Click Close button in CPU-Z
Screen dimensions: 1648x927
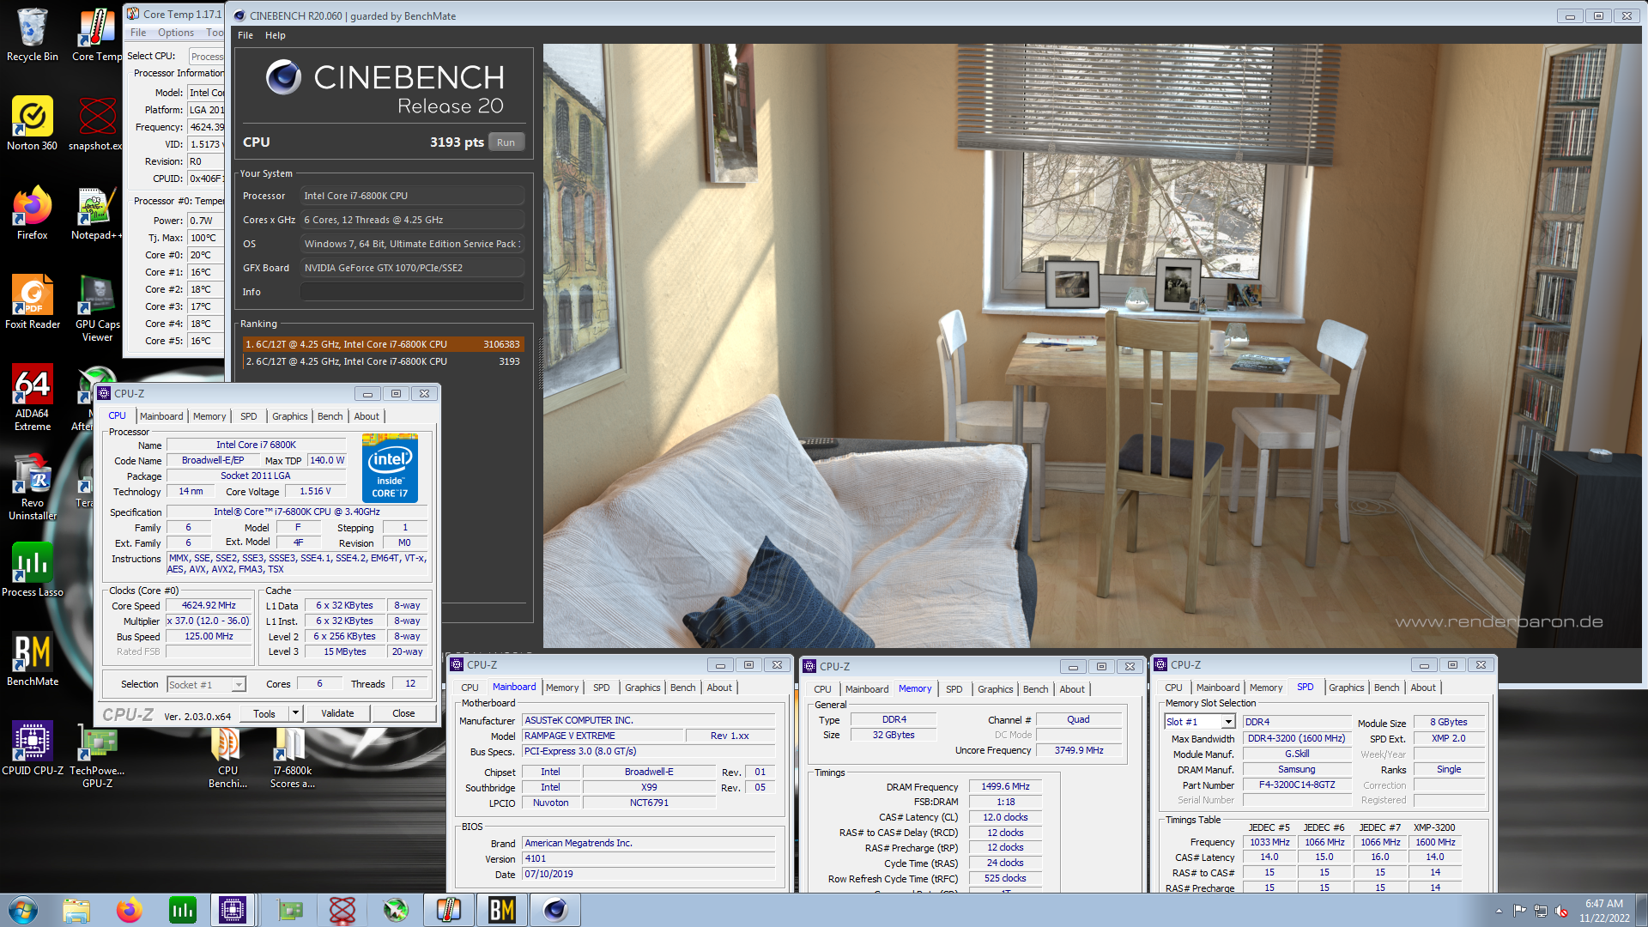(403, 713)
